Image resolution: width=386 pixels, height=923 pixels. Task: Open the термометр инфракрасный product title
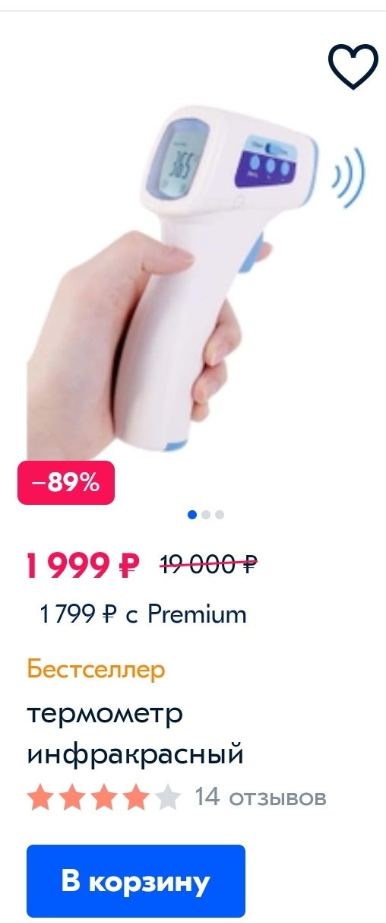coord(135,734)
